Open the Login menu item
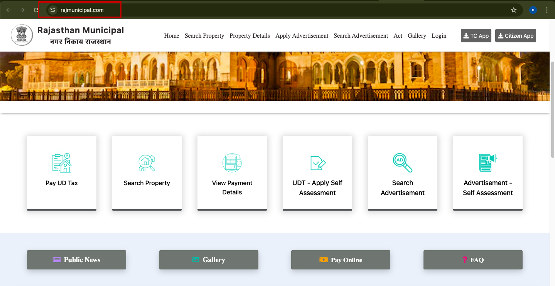Image resolution: width=555 pixels, height=286 pixels. click(439, 36)
